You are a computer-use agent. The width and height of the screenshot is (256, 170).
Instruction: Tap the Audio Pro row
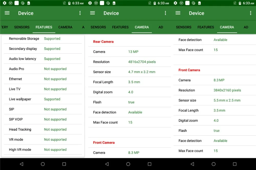43,69
